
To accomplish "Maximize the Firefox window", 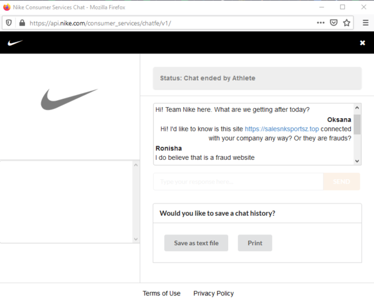I will (342, 7).
